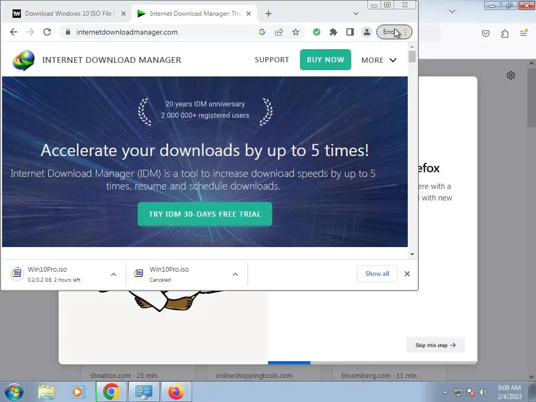
Task: Open Action Center flag icon
Action: (471, 392)
